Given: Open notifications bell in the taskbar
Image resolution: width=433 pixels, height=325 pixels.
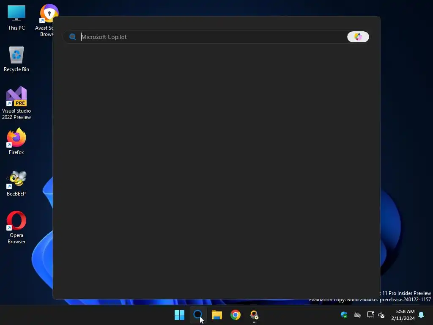Looking at the screenshot, I should [x=421, y=315].
